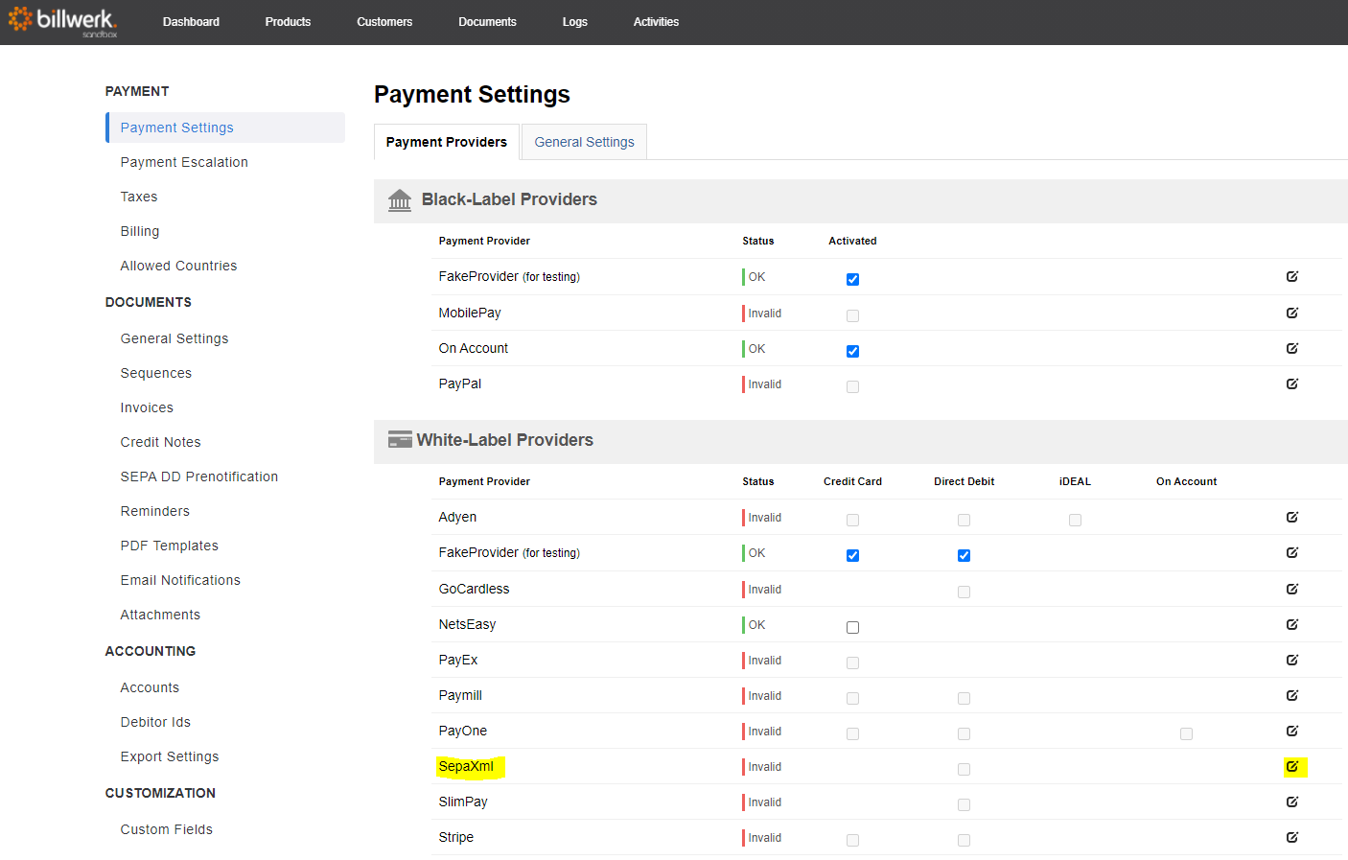The image size is (1348, 860).
Task: Open the Taxes settings page
Action: pos(139,197)
